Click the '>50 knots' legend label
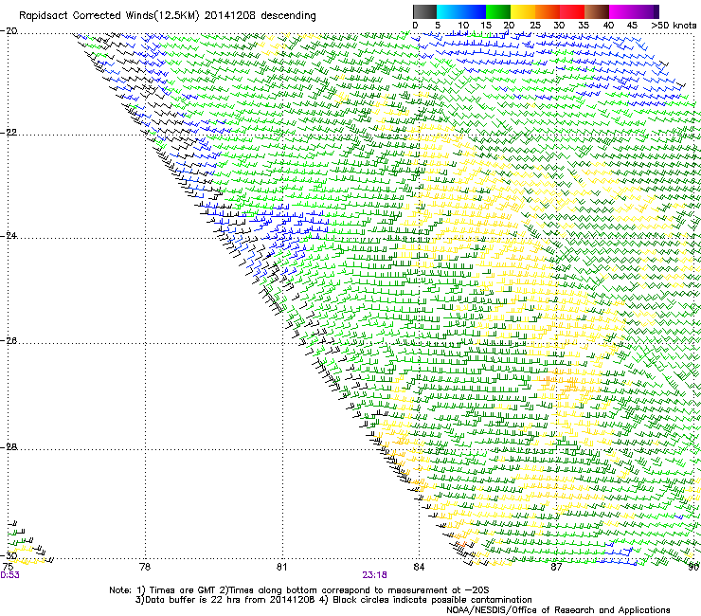 coord(674,26)
